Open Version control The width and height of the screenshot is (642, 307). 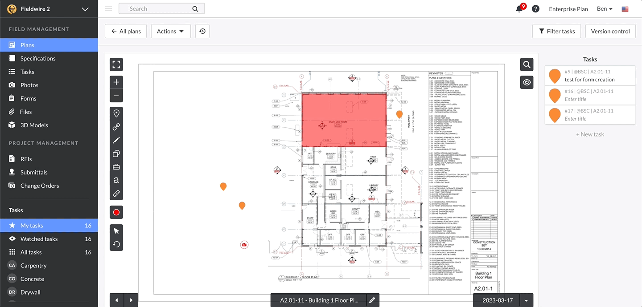[x=610, y=31]
